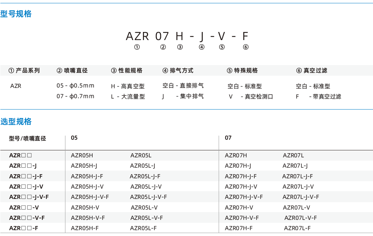Select the ① 产品系列 column header

pos(24,71)
